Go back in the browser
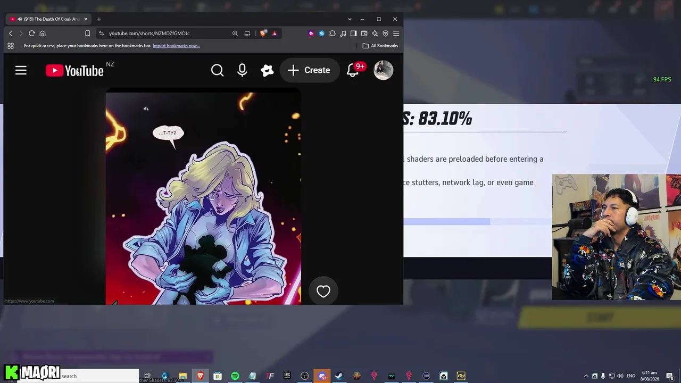Viewport: 681px width, 383px height. click(11, 34)
